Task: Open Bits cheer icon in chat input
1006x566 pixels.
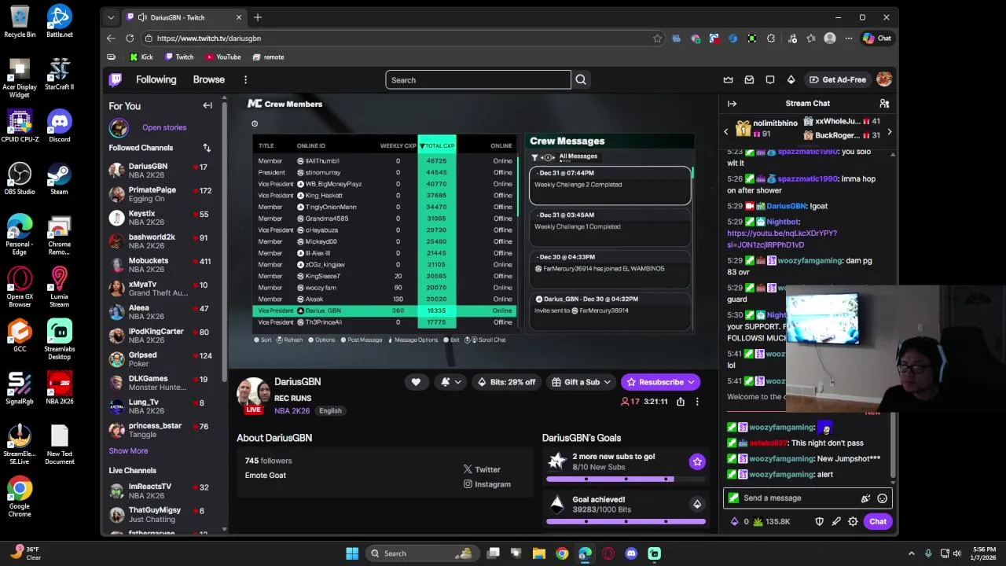Action: tap(865, 498)
